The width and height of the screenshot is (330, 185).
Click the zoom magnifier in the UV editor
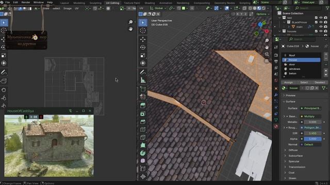click(130, 22)
